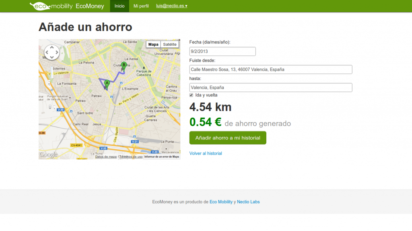Focus the Fuiste desde address field
The image size is (412, 231).
click(x=271, y=70)
